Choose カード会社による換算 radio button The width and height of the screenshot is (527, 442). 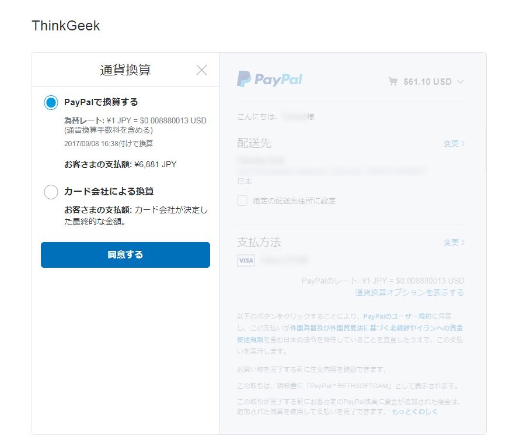[51, 192]
